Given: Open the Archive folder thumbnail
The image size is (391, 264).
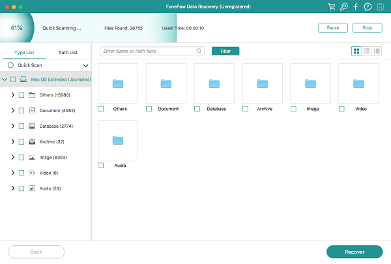Looking at the screenshot, I should click(263, 83).
